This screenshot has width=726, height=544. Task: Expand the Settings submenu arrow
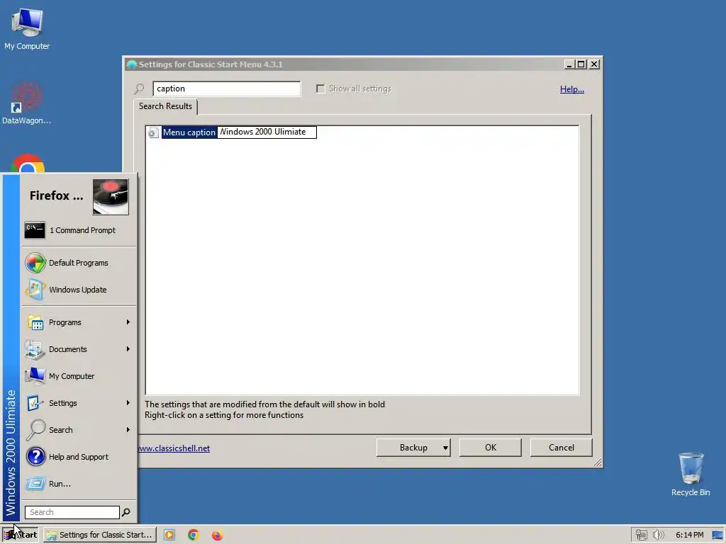tap(128, 402)
